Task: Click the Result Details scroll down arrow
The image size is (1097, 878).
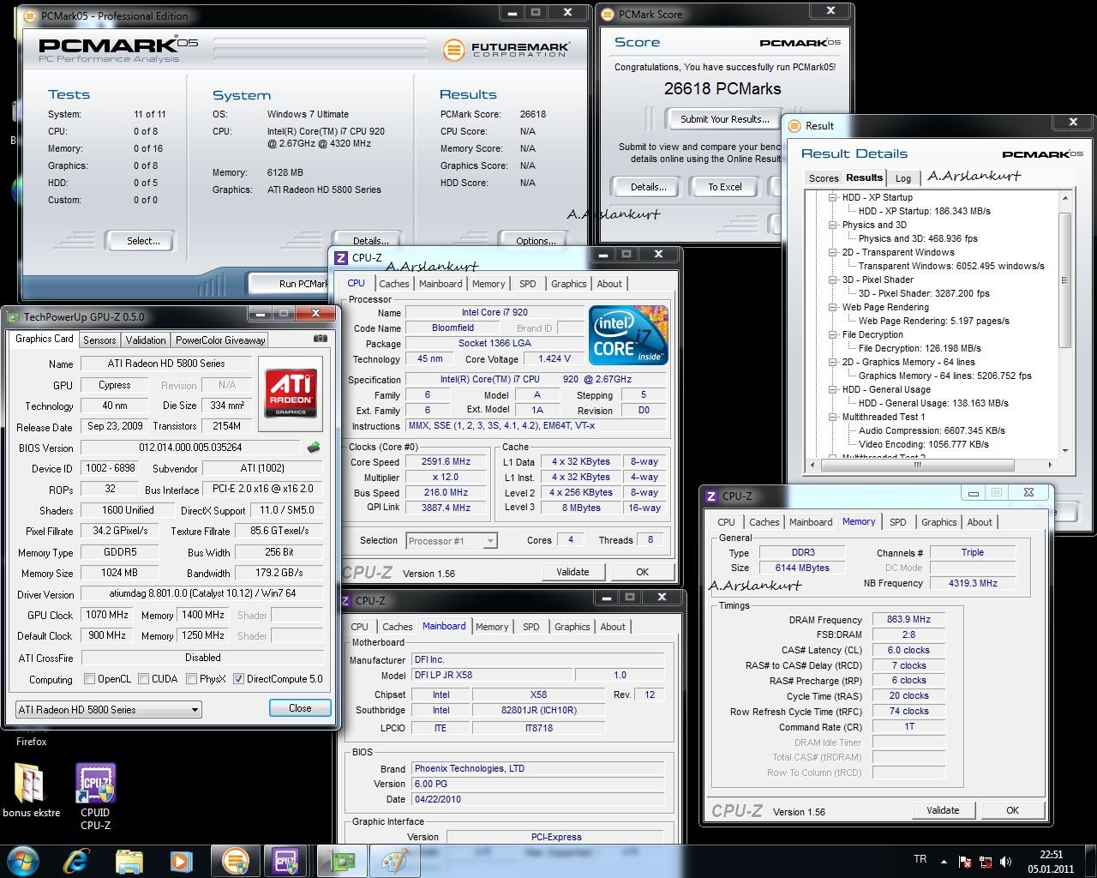Action: click(x=1065, y=450)
